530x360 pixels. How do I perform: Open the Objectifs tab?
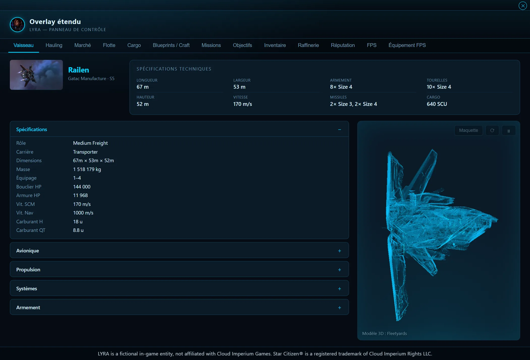pos(242,45)
